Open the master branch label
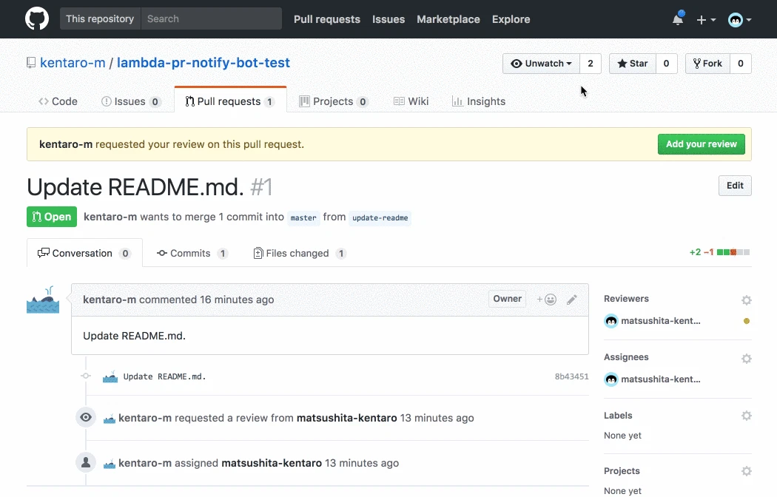This screenshot has width=777, height=497. (x=303, y=218)
